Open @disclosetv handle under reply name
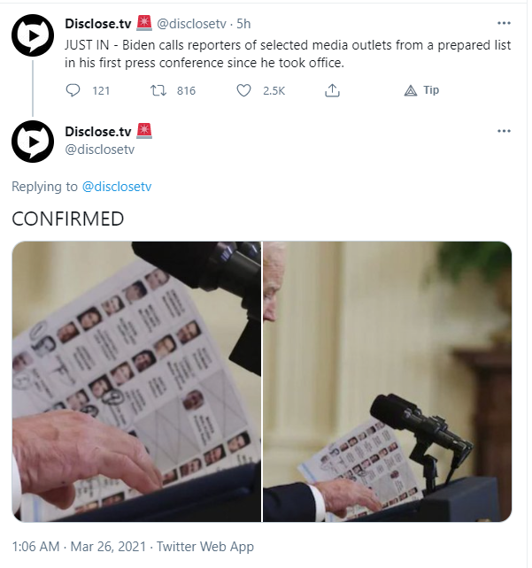 100,150
